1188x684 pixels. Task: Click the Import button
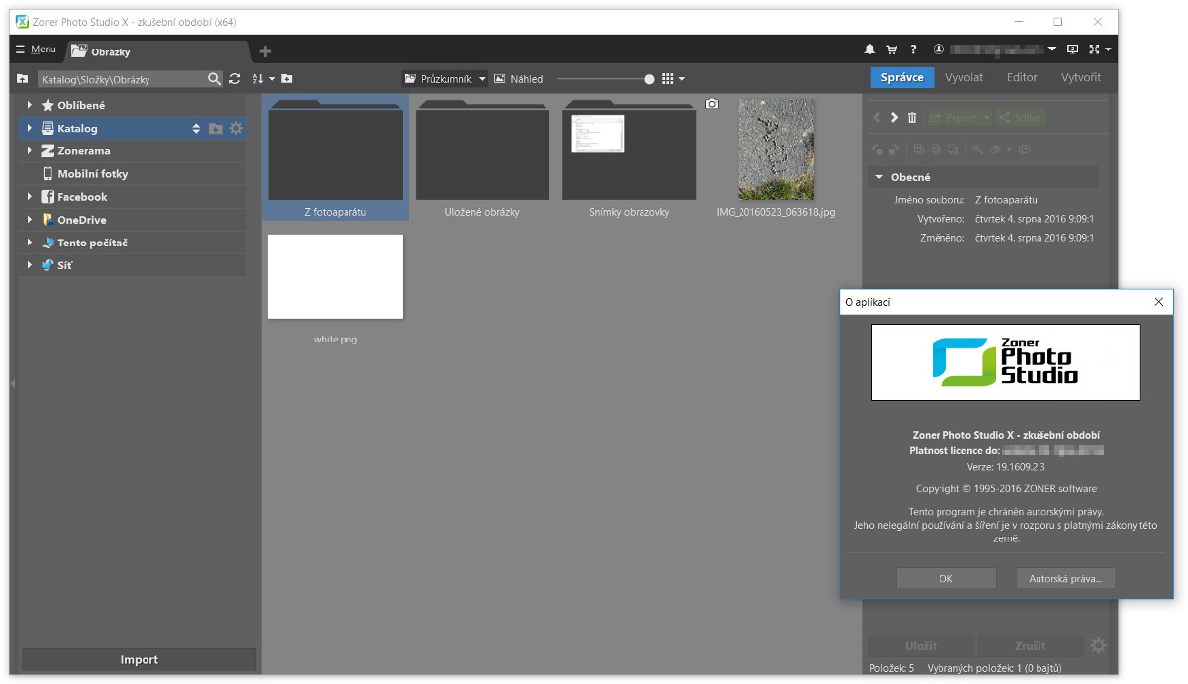point(140,660)
